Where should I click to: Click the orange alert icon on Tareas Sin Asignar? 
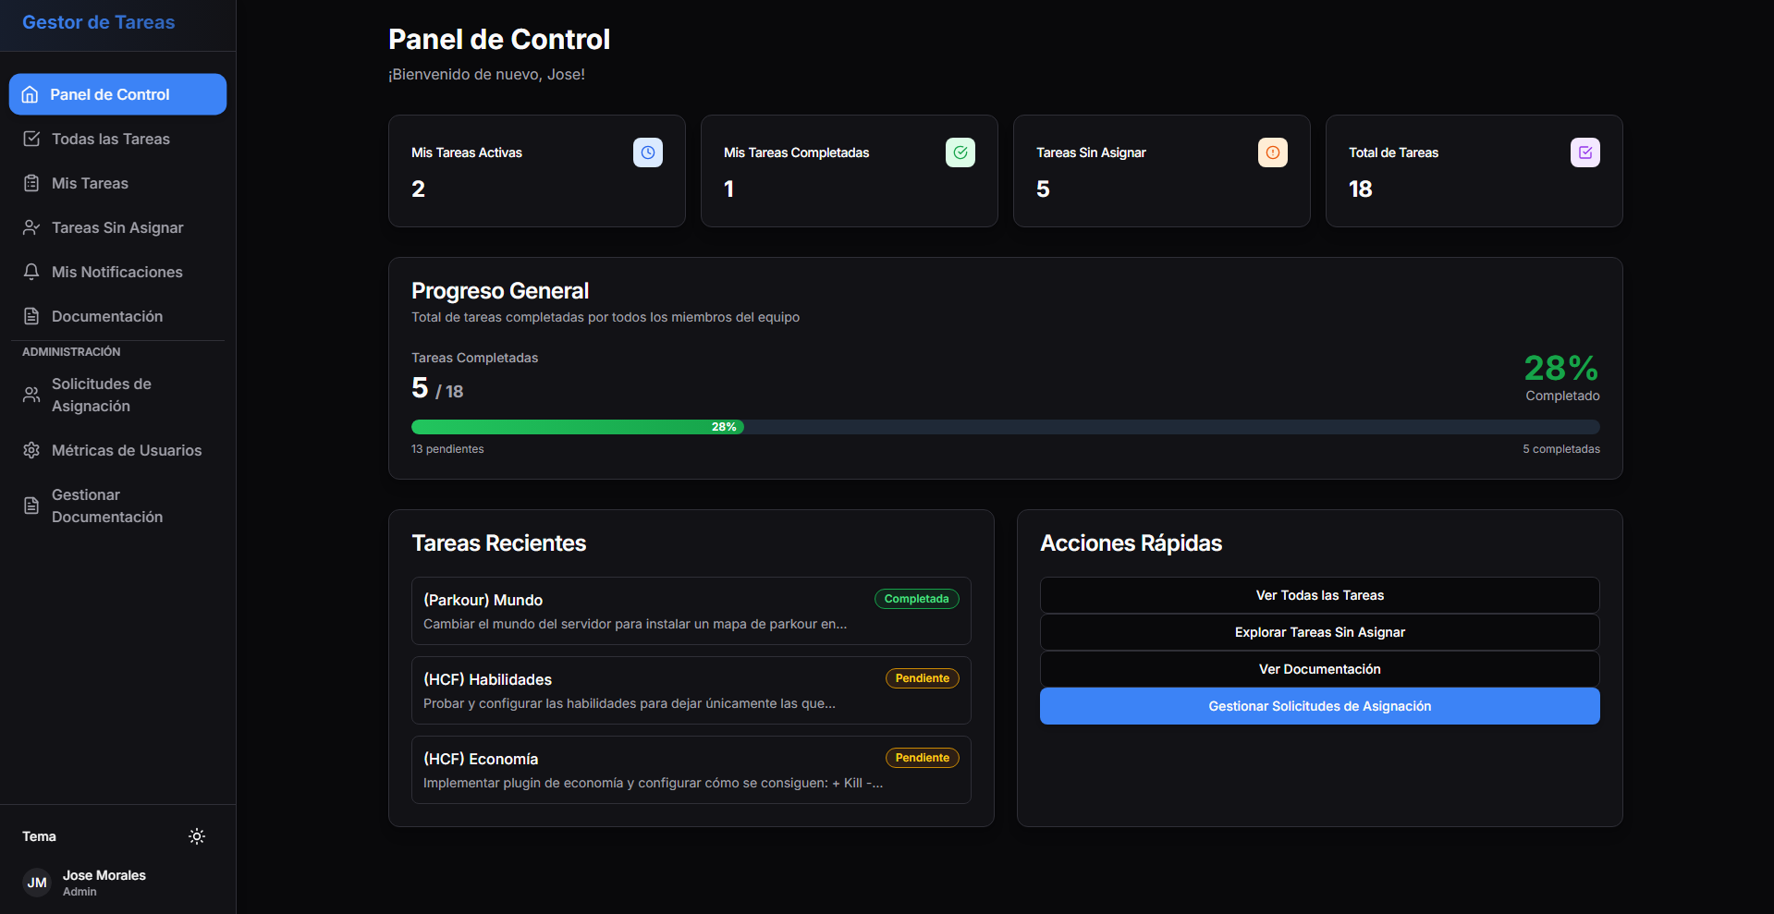1272,152
